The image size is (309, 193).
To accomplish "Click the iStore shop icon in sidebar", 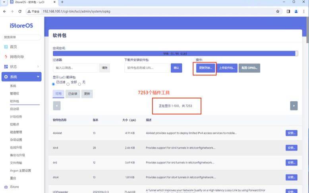I will (6, 187).
